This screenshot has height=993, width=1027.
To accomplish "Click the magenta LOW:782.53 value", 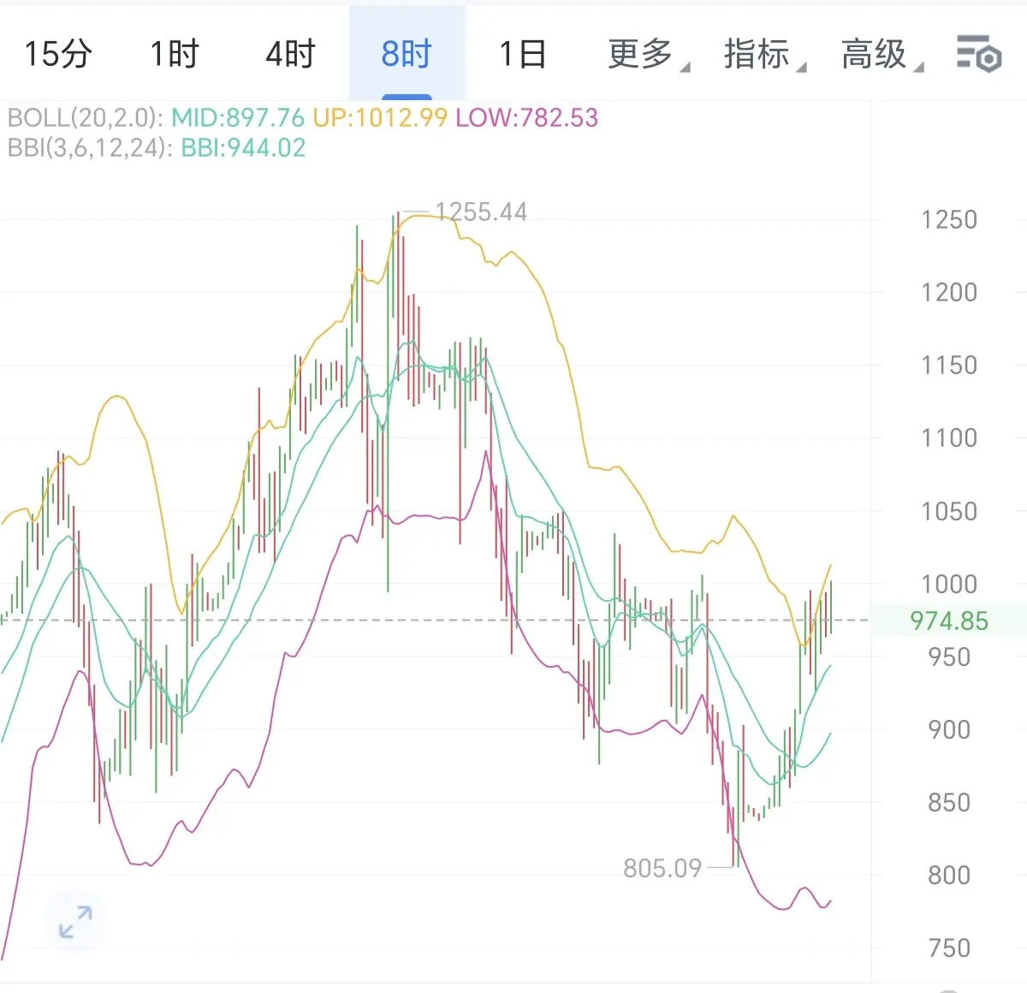I will tap(527, 117).
